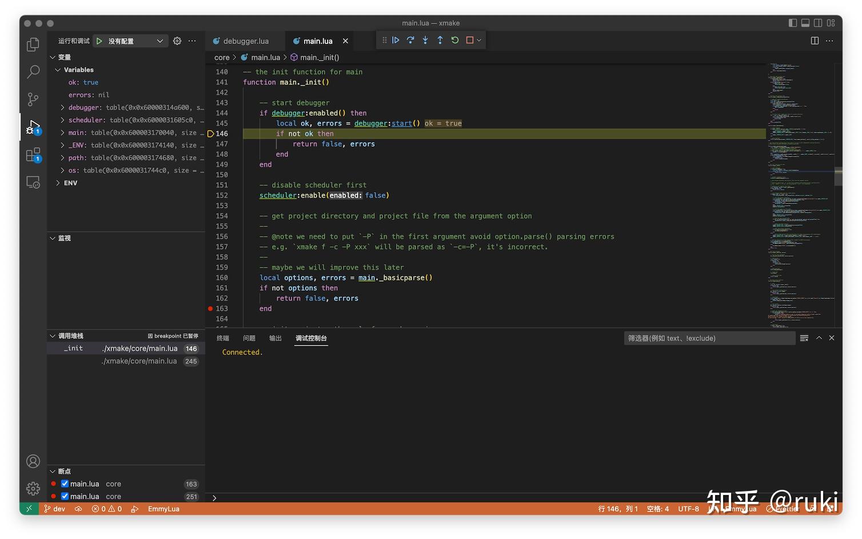The image size is (862, 539).
Task: Open the Extensions view
Action: pos(33,155)
